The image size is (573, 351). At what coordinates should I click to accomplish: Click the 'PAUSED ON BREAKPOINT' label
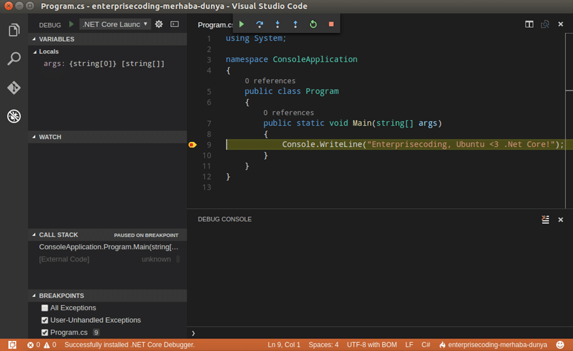click(x=146, y=235)
